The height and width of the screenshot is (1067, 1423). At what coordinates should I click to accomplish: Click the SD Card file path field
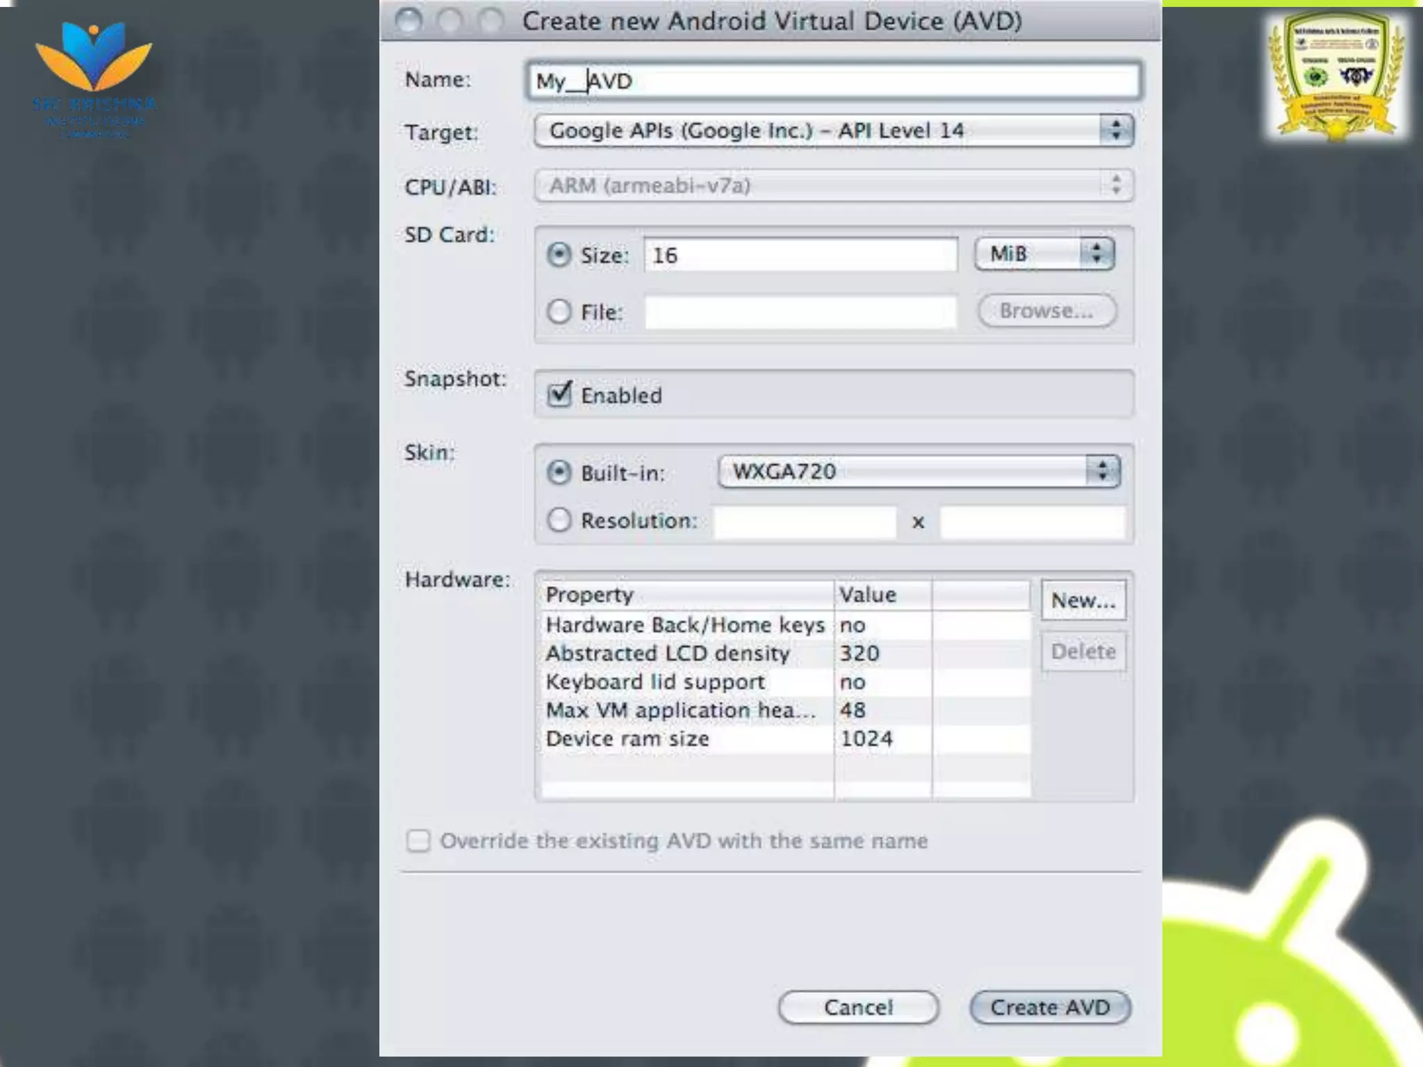(x=800, y=312)
